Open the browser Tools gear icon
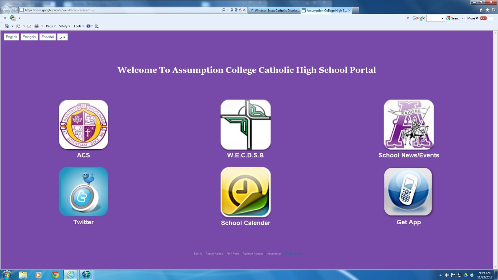Image resolution: width=498 pixels, height=280 pixels. pos(494,10)
